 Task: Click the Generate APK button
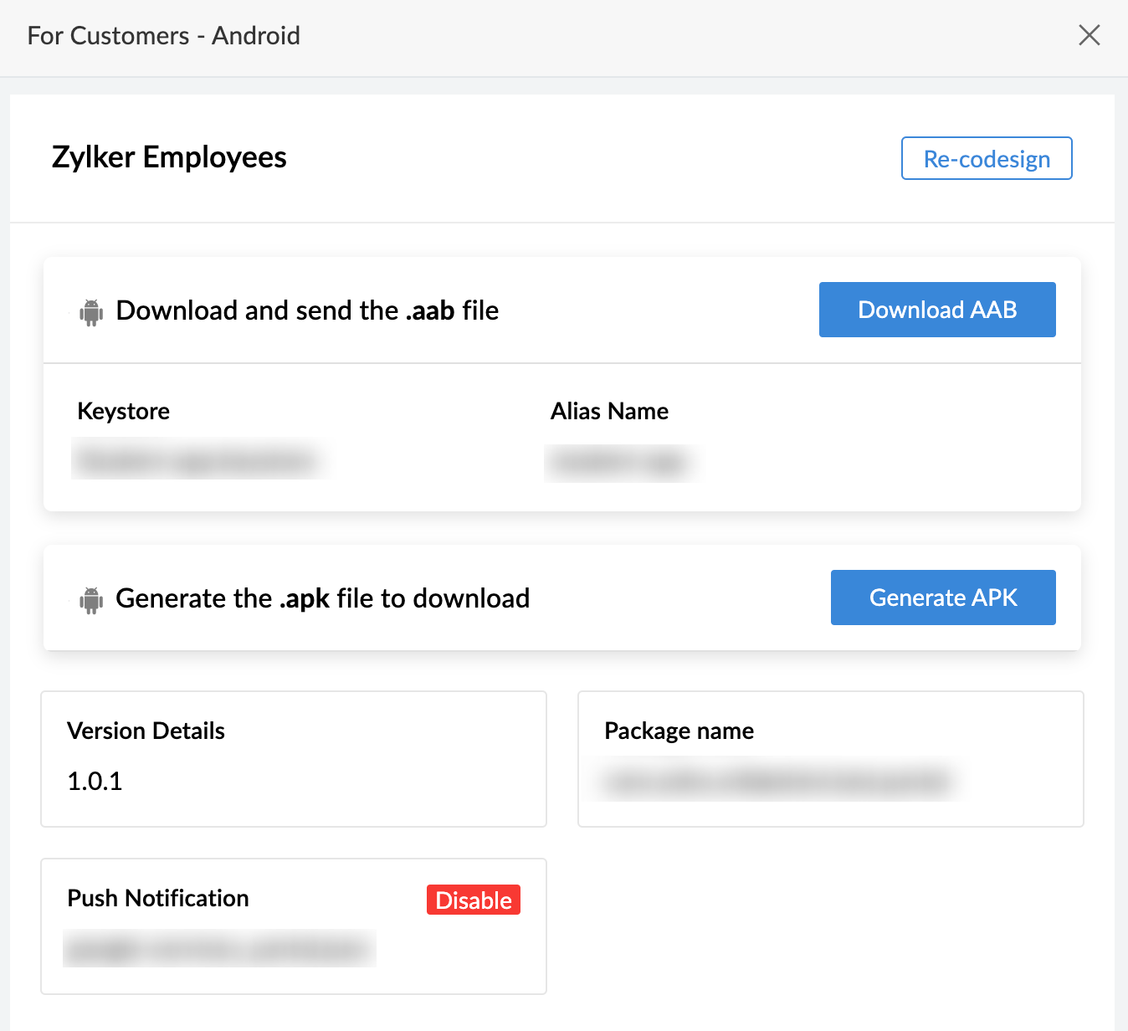point(943,598)
